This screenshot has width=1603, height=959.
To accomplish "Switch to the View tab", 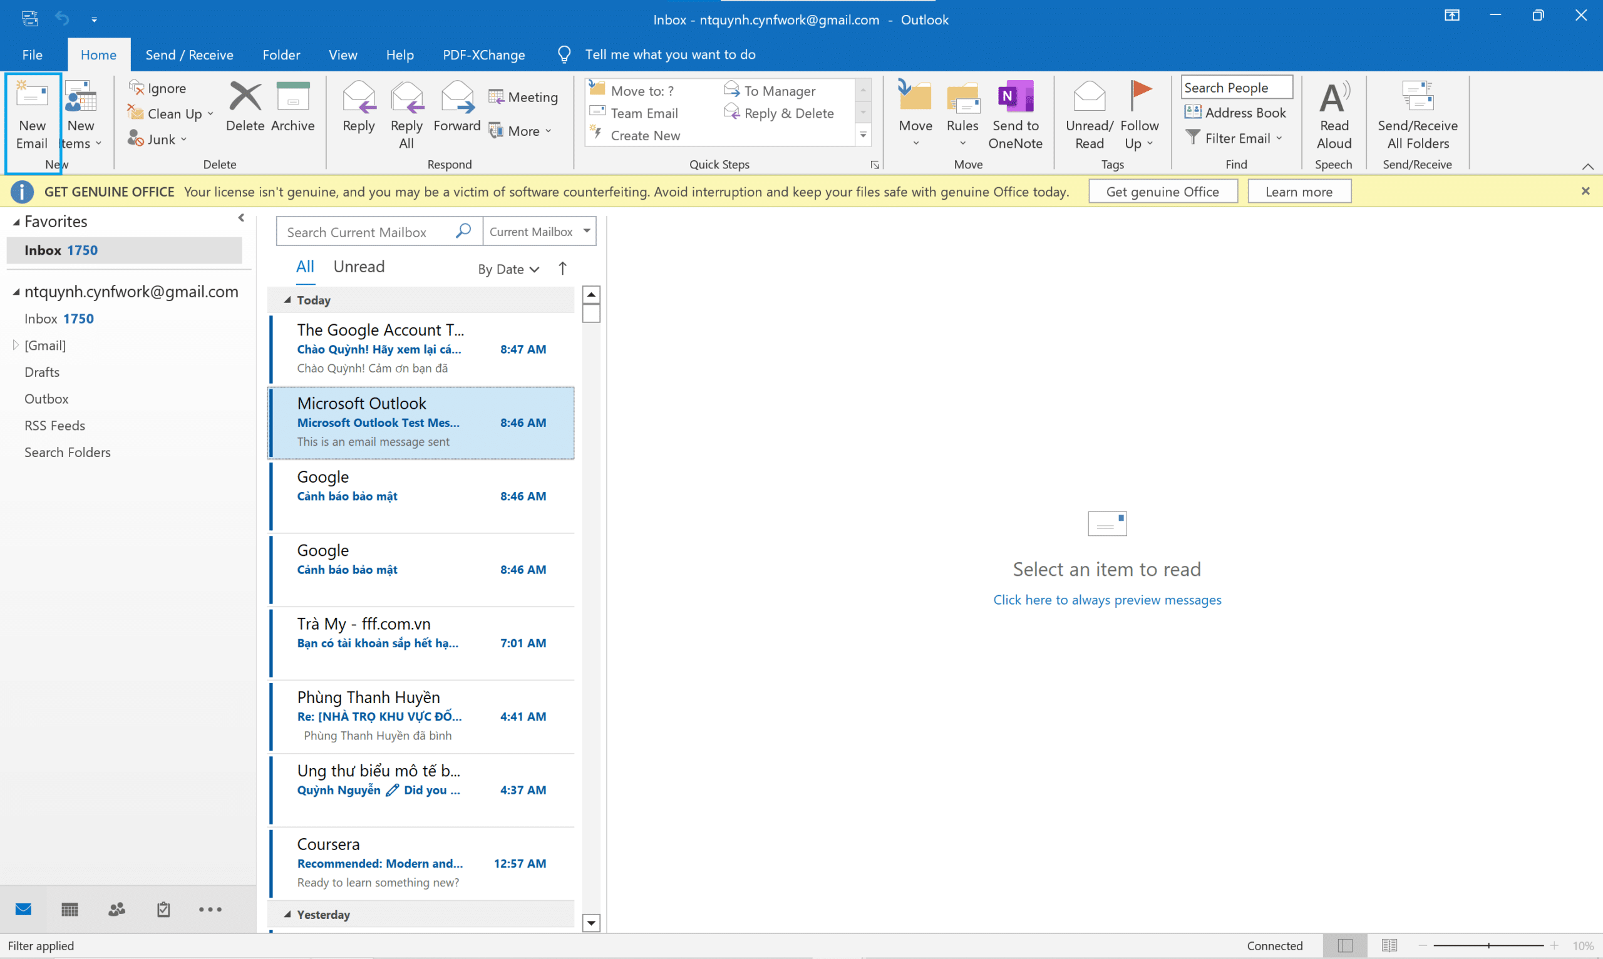I will click(343, 55).
